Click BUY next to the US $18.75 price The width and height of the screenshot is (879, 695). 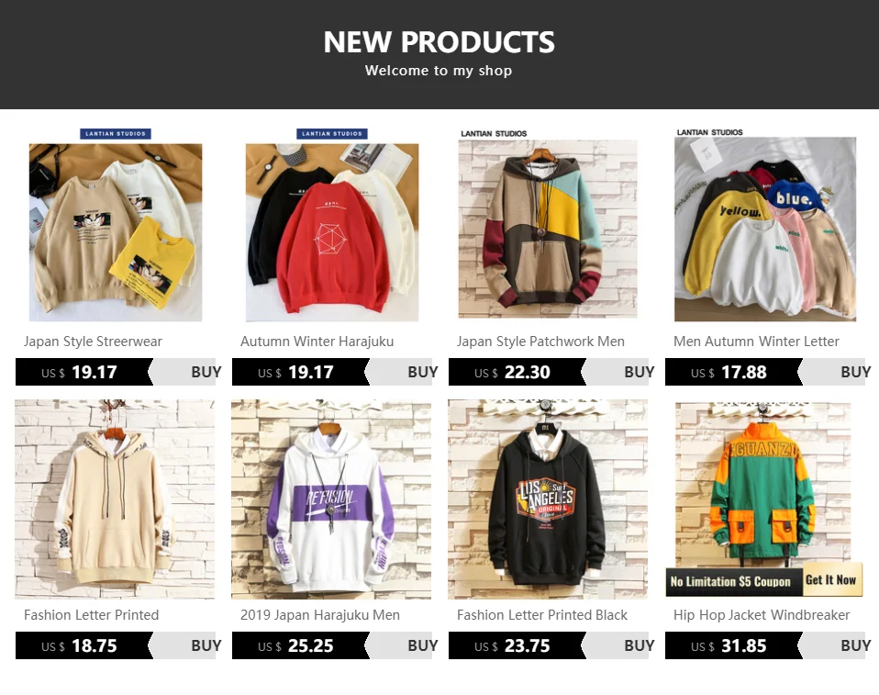pyautogui.click(x=184, y=645)
